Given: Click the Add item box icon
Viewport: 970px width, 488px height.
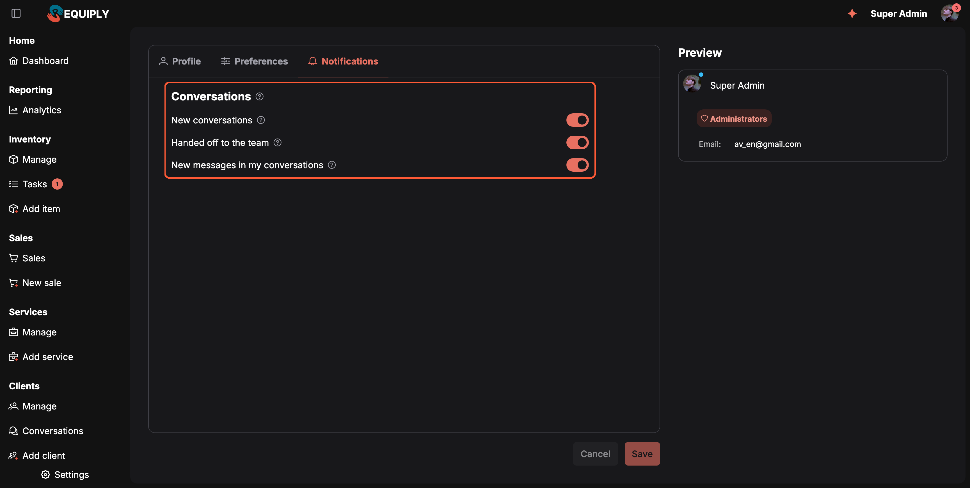Looking at the screenshot, I should 13,209.
